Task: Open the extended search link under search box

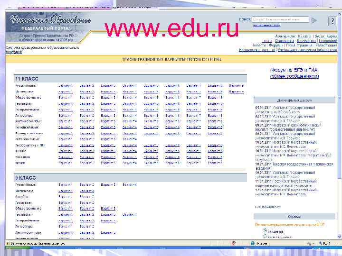Action: 266,25
